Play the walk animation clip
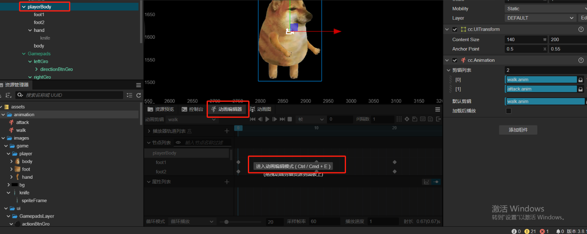 [x=267, y=119]
